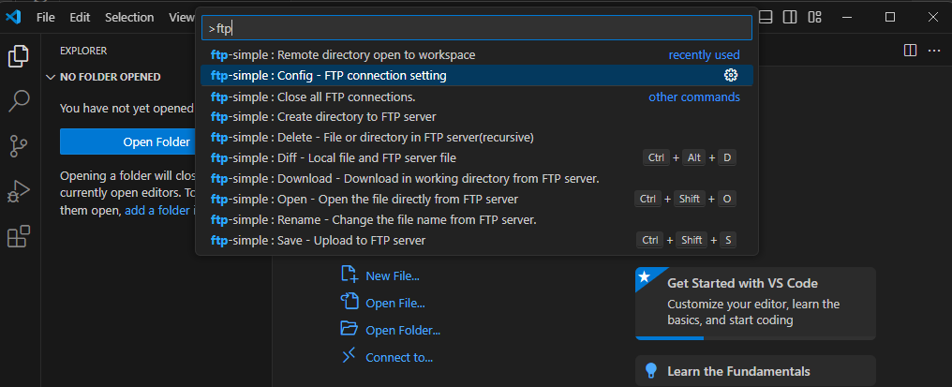The width and height of the screenshot is (952, 387).
Task: Maximize the VS Code window
Action: click(x=890, y=17)
